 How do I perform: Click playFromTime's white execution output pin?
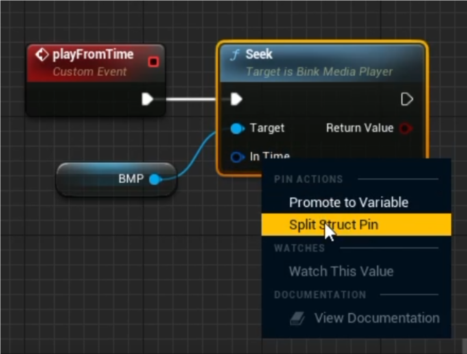pyautogui.click(x=147, y=99)
